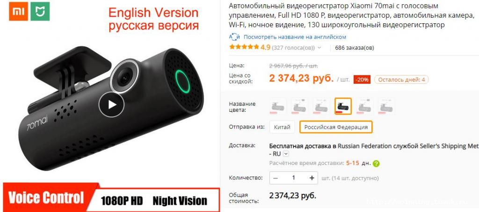Click the quantity input field showing 1

[294, 178]
